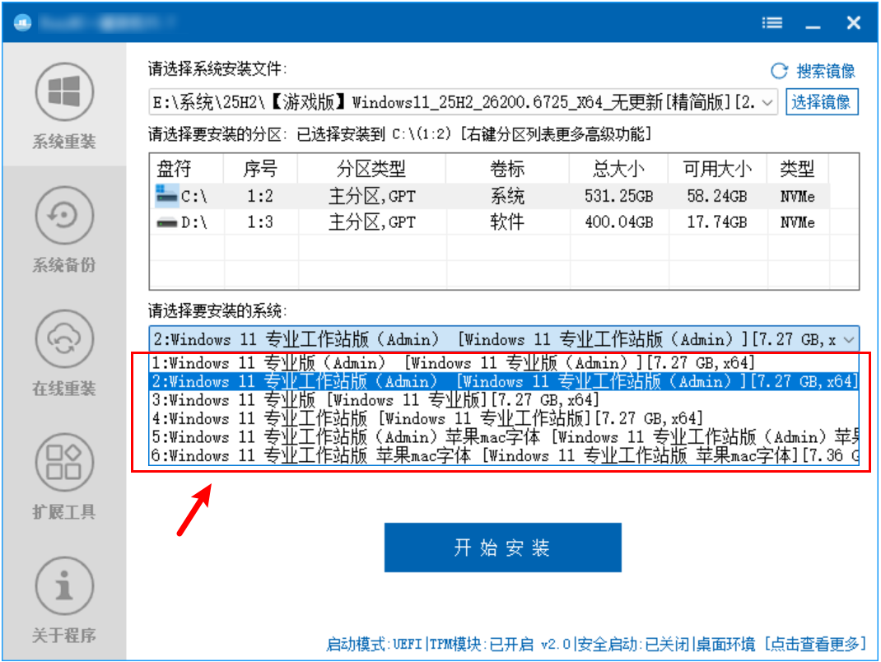
Task: Click the 400.04GB total size cell
Action: tap(618, 222)
